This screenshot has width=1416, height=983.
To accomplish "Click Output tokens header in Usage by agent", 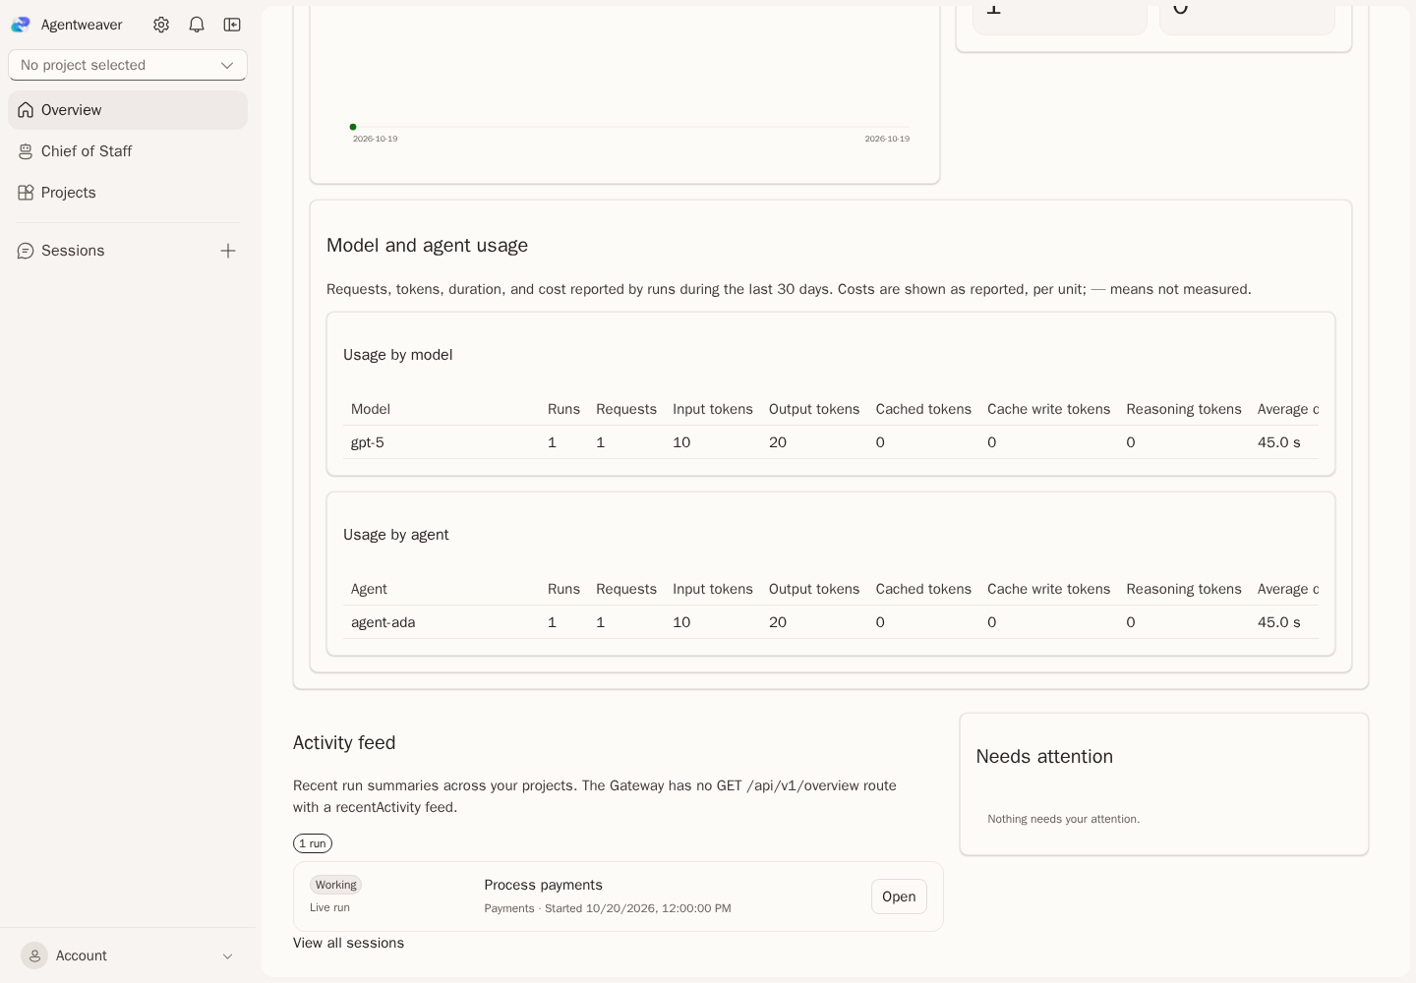I will click(814, 589).
